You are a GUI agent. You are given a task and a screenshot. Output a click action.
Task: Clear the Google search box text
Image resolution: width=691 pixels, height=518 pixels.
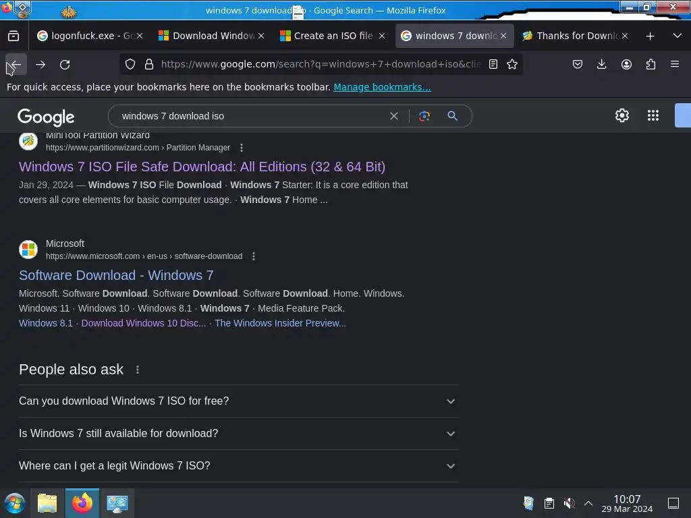click(394, 116)
